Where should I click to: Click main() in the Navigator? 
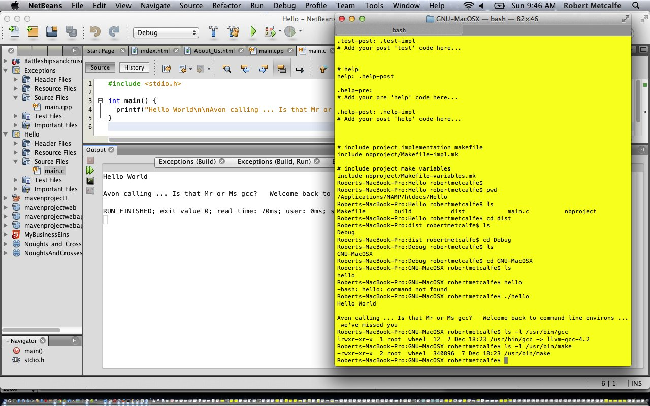point(33,351)
